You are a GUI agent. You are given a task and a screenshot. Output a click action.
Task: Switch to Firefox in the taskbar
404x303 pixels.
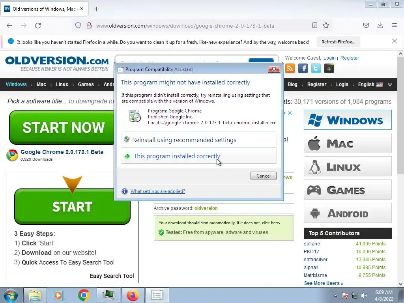pos(133,295)
